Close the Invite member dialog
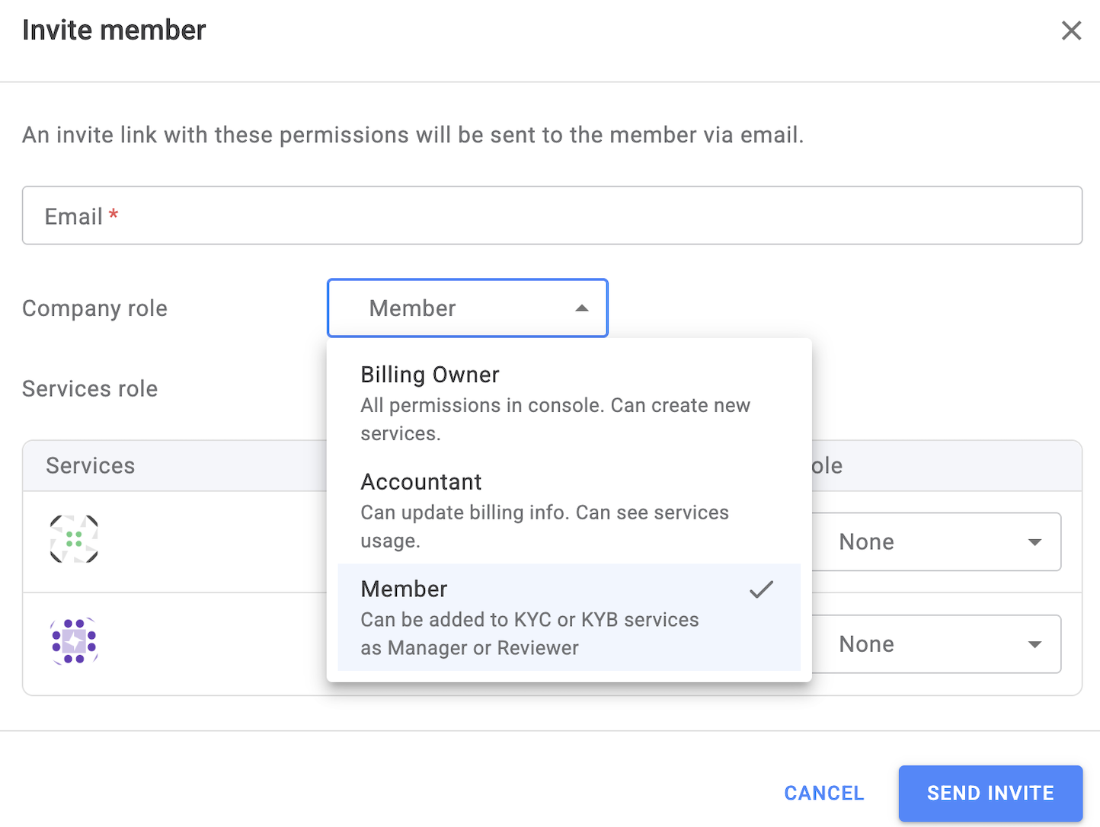1100x827 pixels. click(1071, 30)
